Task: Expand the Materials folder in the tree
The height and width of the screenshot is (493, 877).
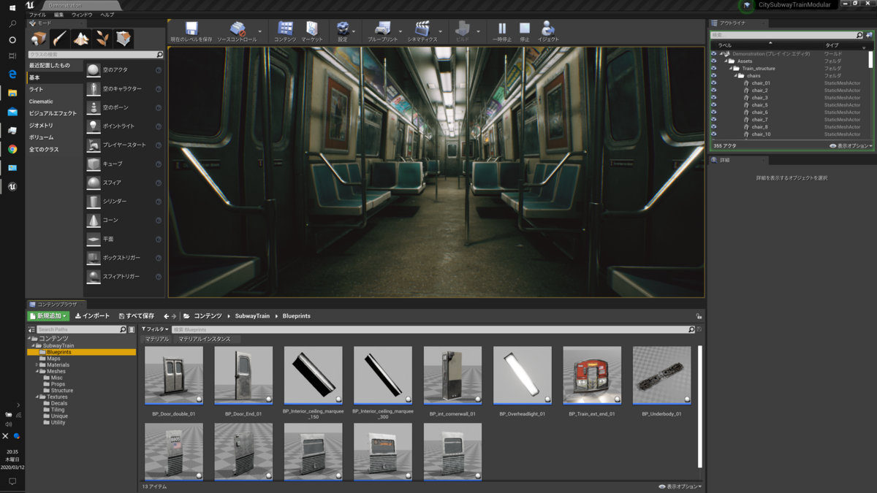Action: [37, 365]
